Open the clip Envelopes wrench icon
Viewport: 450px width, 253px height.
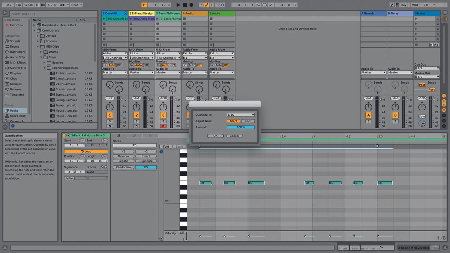[135, 135]
